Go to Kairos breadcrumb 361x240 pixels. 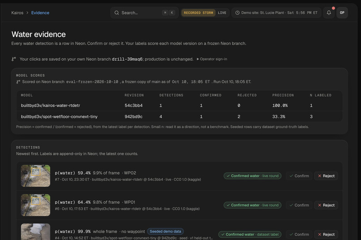[x=17, y=13]
